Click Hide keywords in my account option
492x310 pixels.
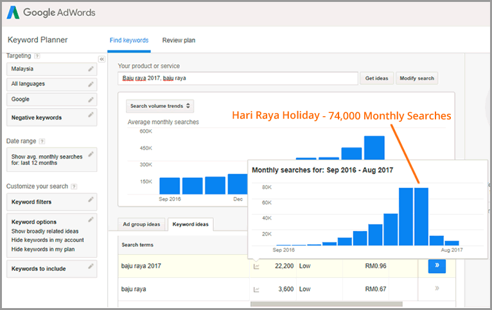pyautogui.click(x=48, y=240)
